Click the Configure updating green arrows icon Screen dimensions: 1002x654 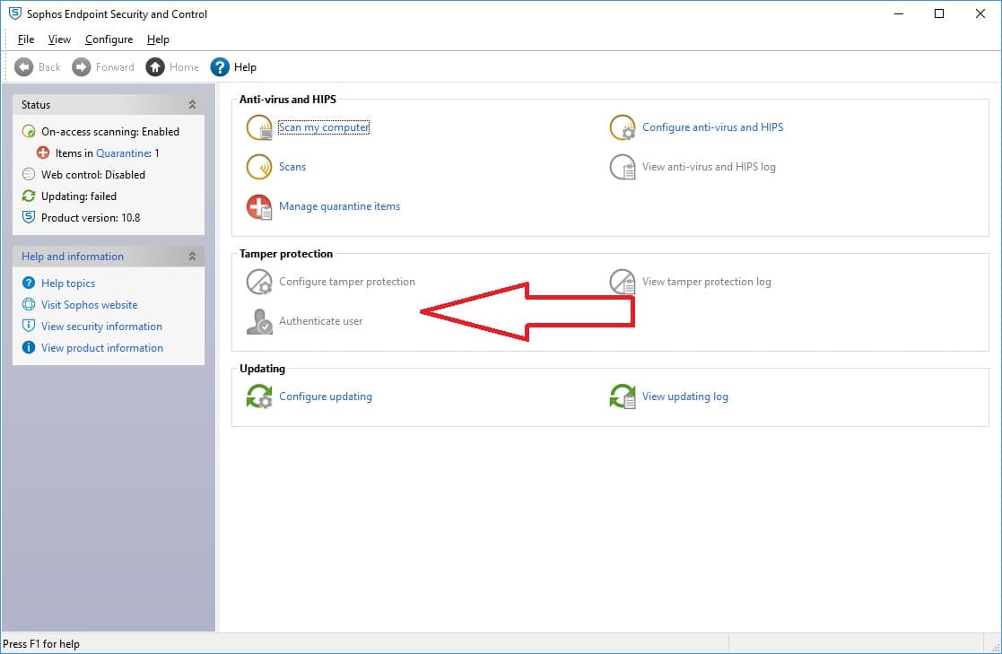tap(259, 397)
